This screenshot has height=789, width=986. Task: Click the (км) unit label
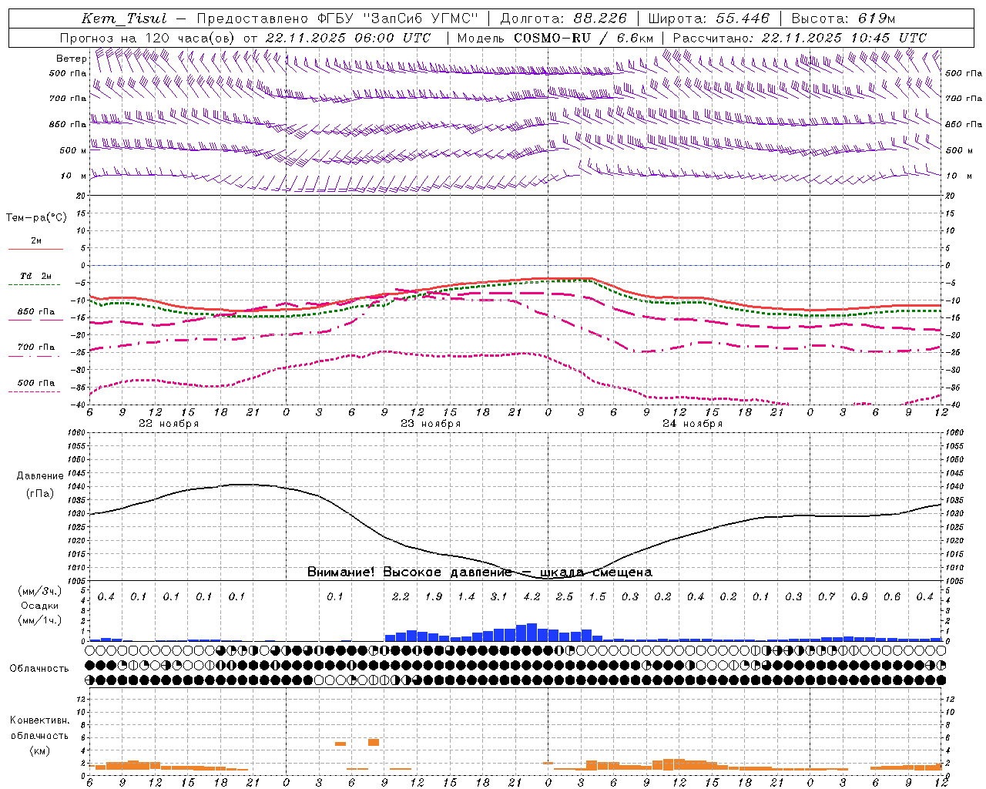(39, 750)
